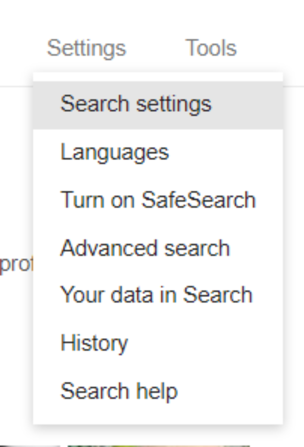
Task: Open History from the Settings menu
Action: (x=94, y=343)
